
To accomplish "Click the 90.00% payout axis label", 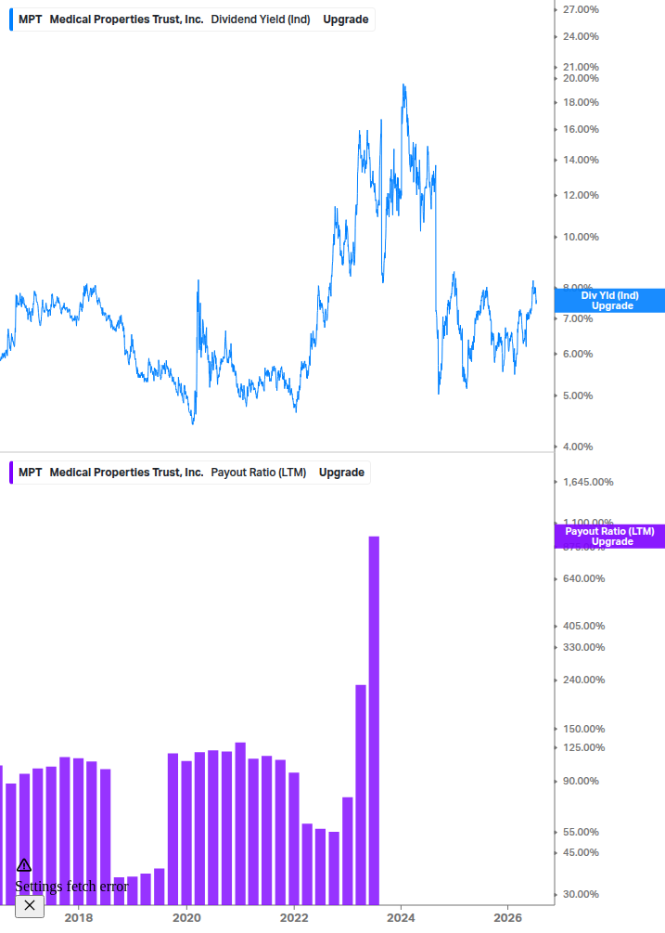I will [x=581, y=782].
